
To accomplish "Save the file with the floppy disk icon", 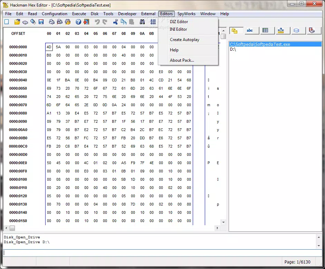I will pos(41,22).
